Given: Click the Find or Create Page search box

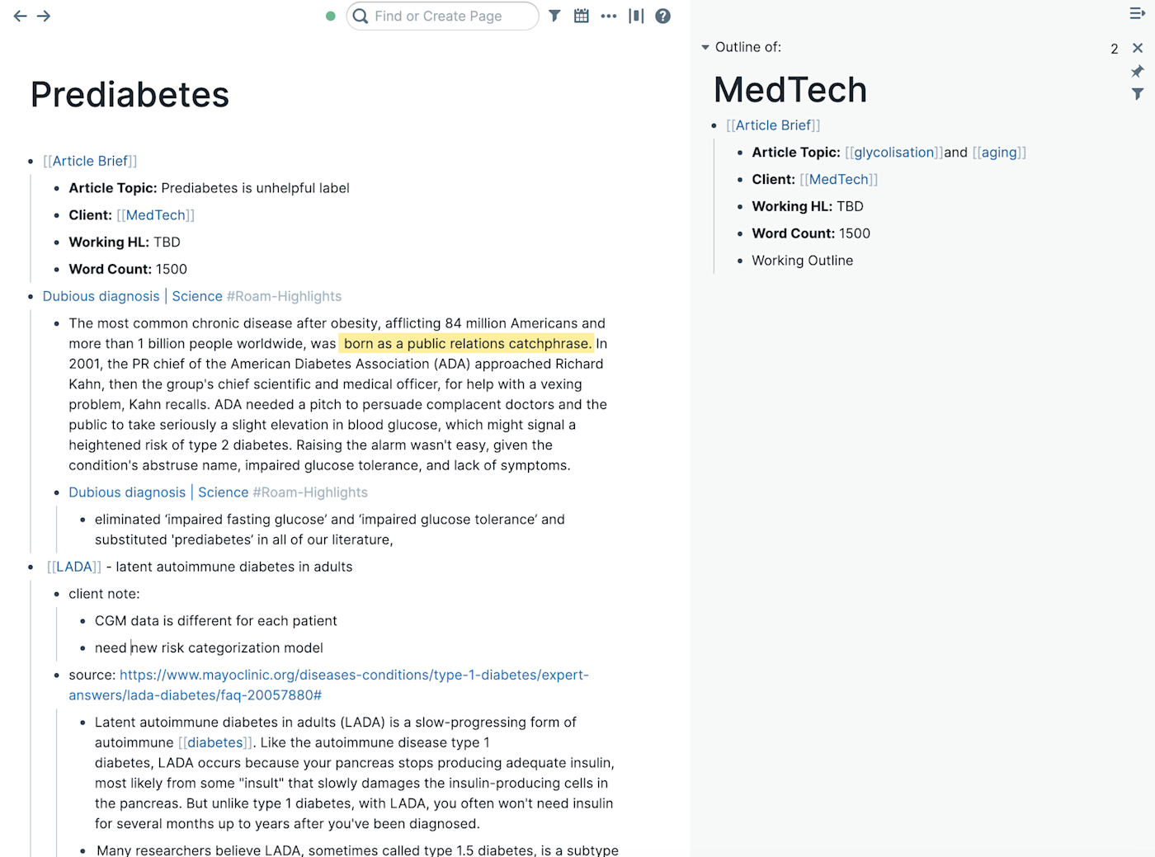Looking at the screenshot, I should [x=445, y=16].
